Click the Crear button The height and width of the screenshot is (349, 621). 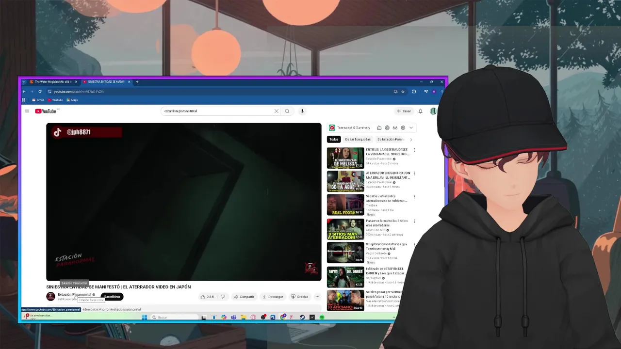(404, 111)
